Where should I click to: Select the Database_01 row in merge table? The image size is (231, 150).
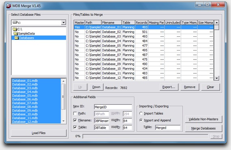pyautogui.click(x=144, y=27)
